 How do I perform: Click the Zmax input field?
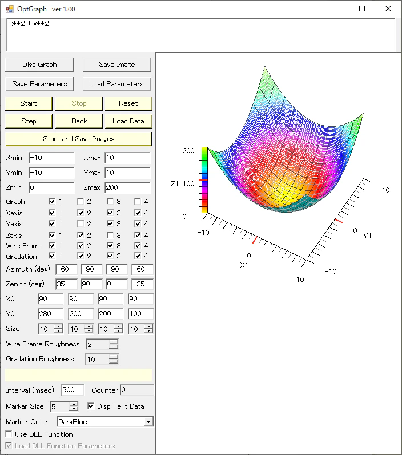(127, 187)
